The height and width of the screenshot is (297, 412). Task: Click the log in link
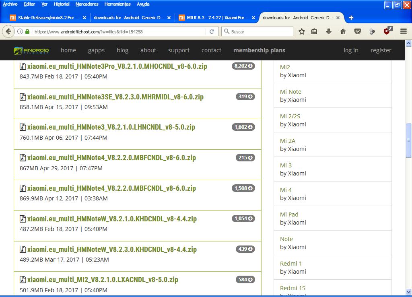tap(351, 50)
